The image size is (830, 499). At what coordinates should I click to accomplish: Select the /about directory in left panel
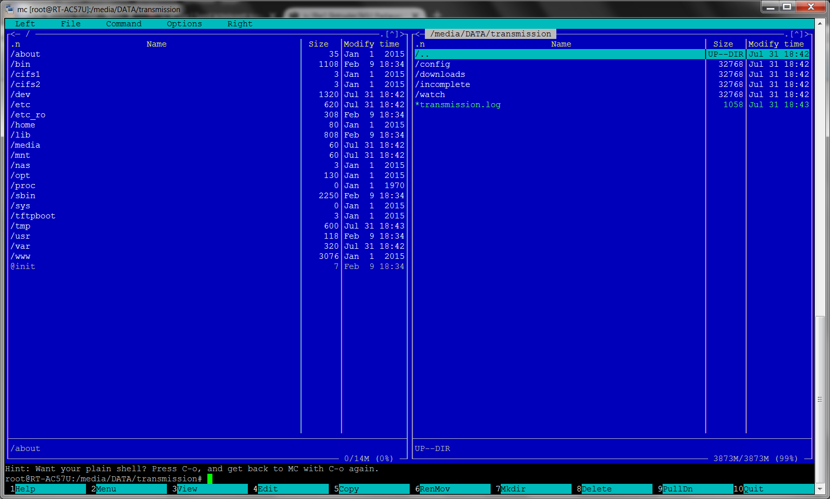pyautogui.click(x=207, y=54)
